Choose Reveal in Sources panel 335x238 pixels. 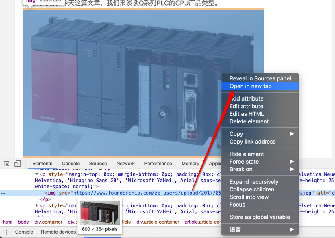pos(260,78)
